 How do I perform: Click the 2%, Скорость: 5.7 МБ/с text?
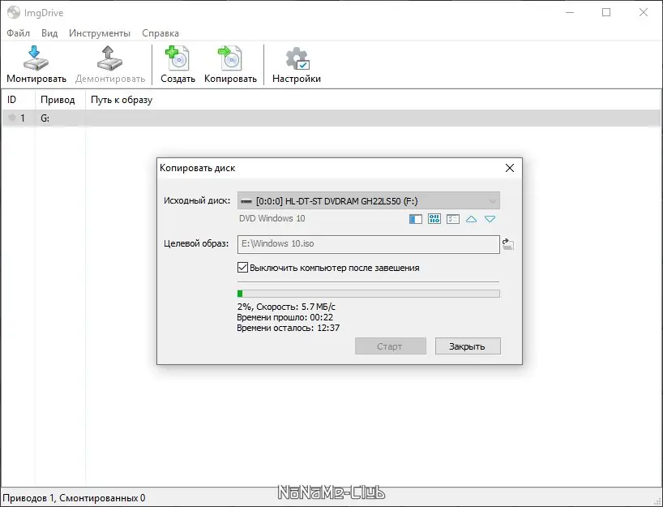[x=286, y=307]
